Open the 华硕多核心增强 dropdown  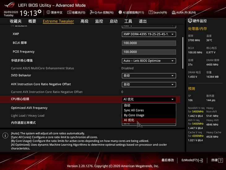(149, 61)
